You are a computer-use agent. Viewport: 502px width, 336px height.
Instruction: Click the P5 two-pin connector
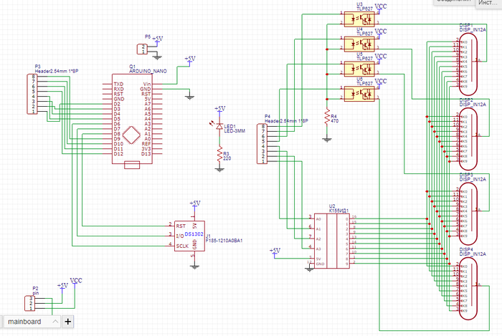point(142,49)
